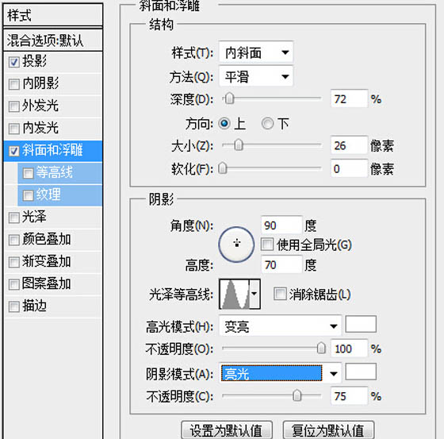The image size is (444, 439).
Task: Click the 软化 value field 0
Action: click(349, 168)
